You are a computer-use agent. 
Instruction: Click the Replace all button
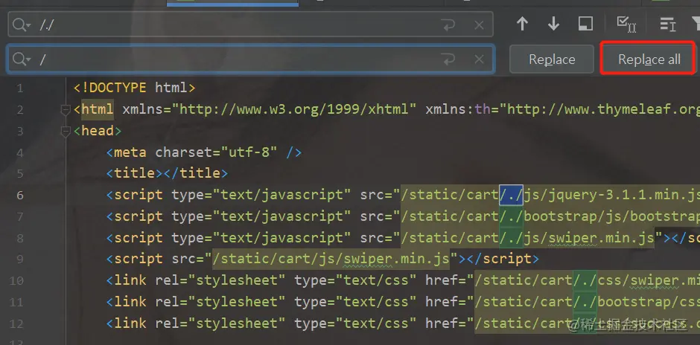coord(649,59)
